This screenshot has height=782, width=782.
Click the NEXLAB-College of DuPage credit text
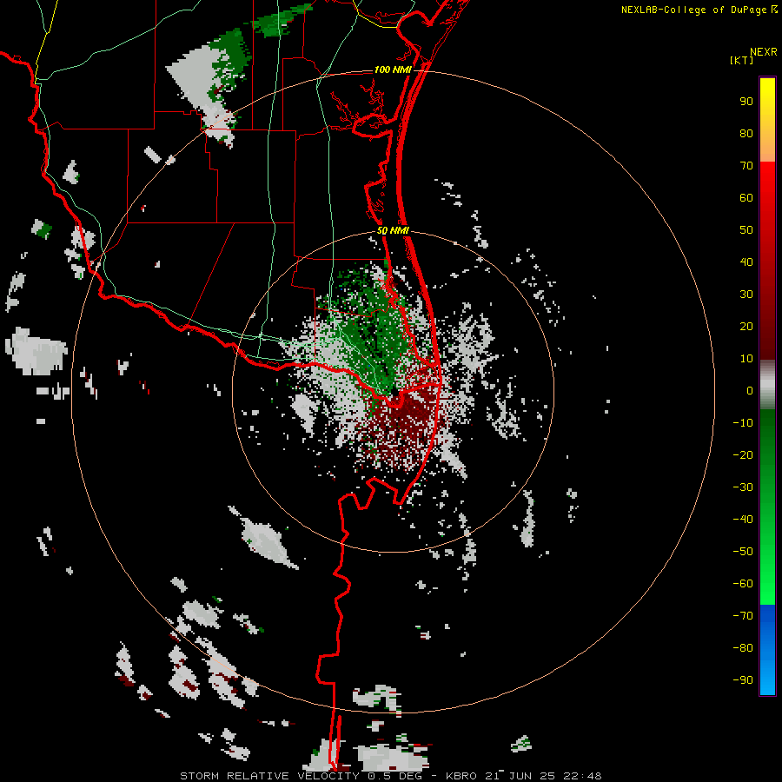coord(693,10)
